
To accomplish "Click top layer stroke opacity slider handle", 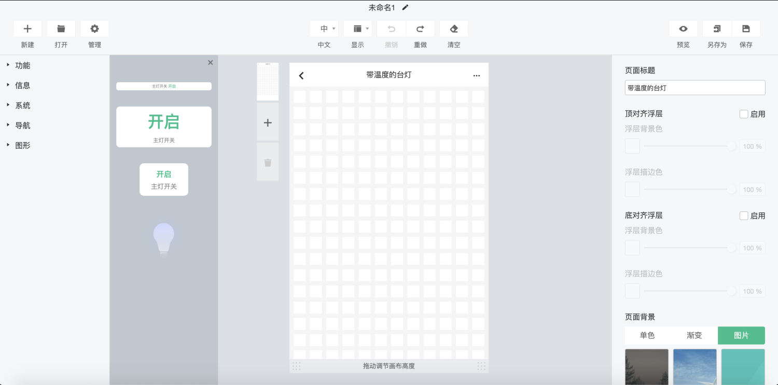I will click(x=732, y=189).
